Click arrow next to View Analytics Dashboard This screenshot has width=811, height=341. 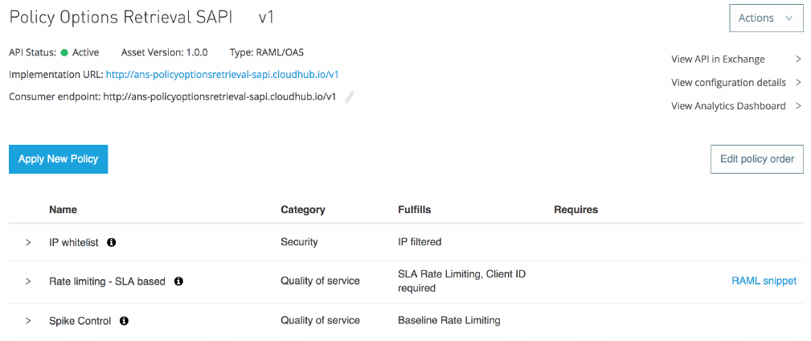coord(798,105)
